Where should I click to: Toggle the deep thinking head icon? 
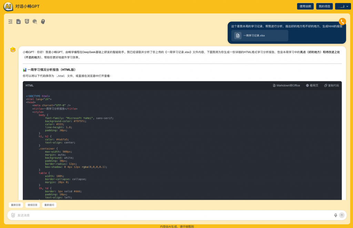point(43,21)
